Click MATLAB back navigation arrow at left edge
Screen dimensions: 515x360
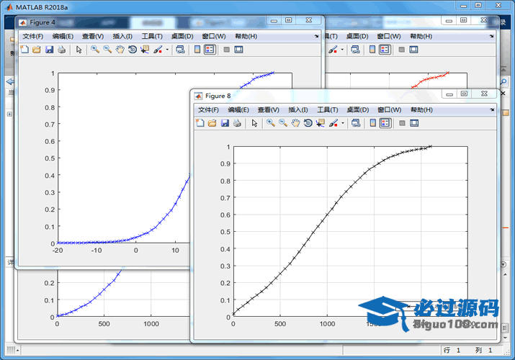(x=10, y=81)
